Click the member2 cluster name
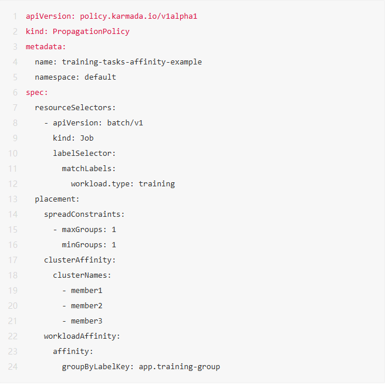Image resolution: width=385 pixels, height=385 pixels. click(x=86, y=305)
